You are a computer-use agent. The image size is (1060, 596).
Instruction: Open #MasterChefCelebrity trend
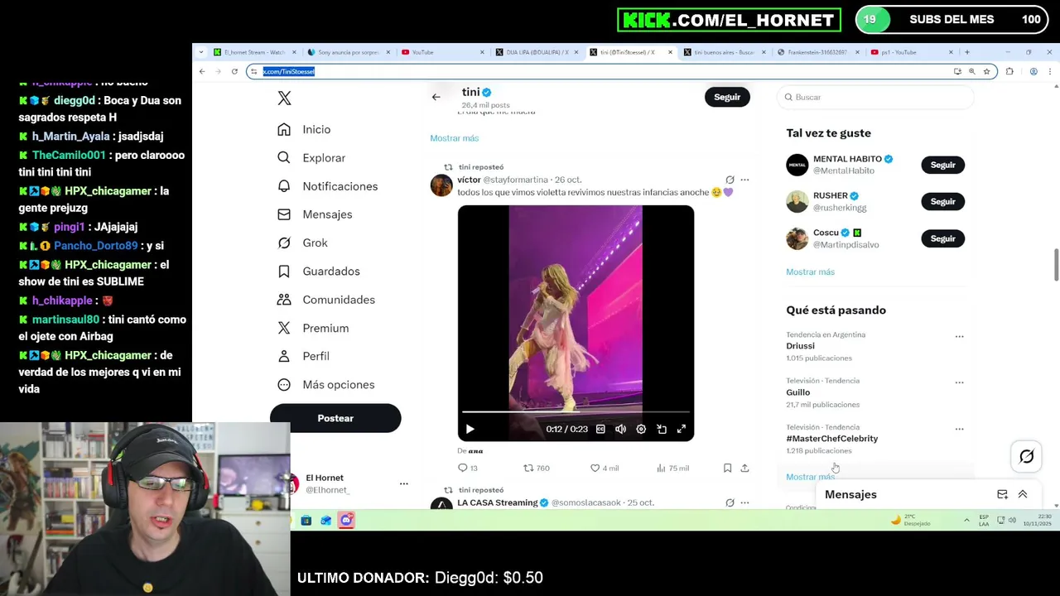[831, 439]
